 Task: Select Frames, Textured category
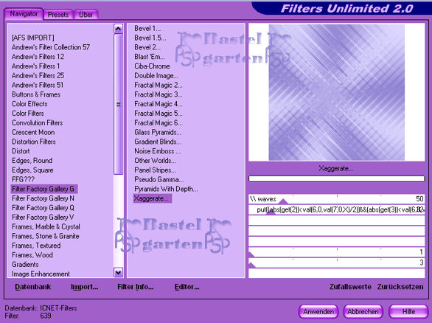(x=36, y=246)
